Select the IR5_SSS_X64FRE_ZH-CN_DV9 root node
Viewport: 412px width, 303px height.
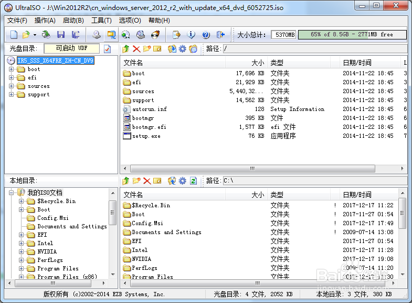(x=56, y=60)
